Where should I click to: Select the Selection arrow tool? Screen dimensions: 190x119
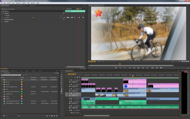point(62,72)
